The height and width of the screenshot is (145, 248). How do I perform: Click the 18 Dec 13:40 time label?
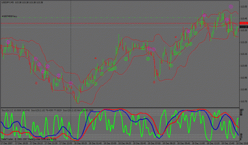coord(228,143)
